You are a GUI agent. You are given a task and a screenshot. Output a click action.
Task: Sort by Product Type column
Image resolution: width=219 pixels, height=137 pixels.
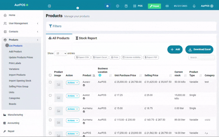coord(201,76)
